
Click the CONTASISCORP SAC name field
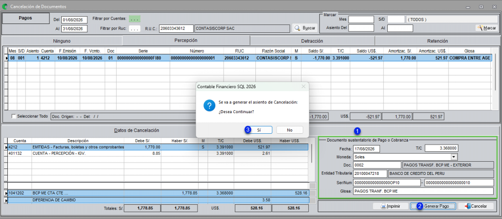point(242,28)
